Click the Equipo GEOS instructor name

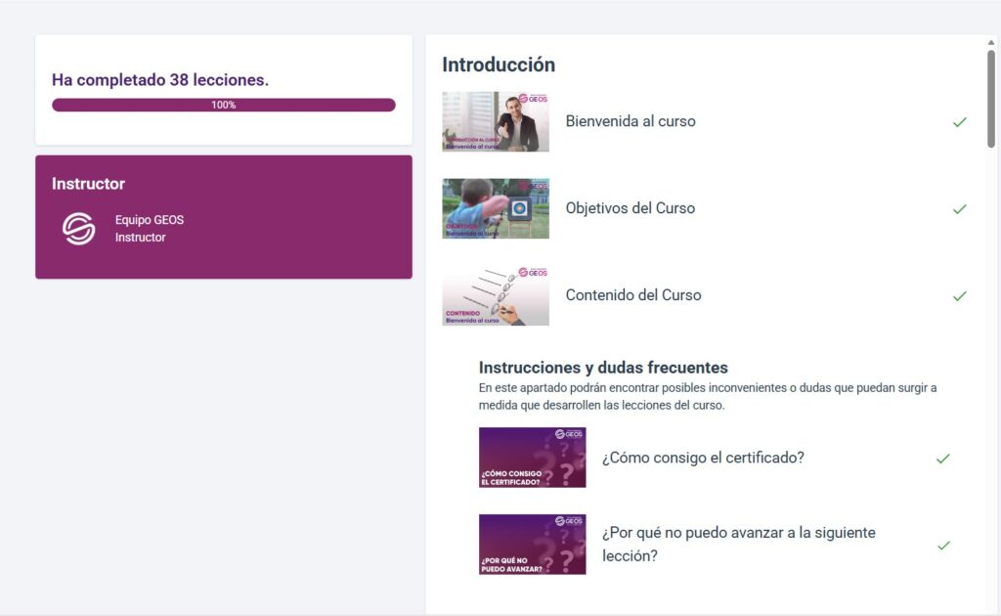150,220
